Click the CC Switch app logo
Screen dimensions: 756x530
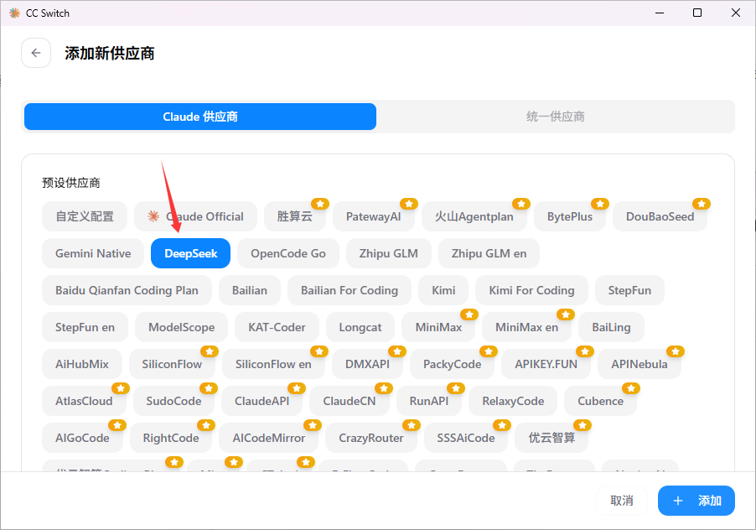tap(14, 13)
